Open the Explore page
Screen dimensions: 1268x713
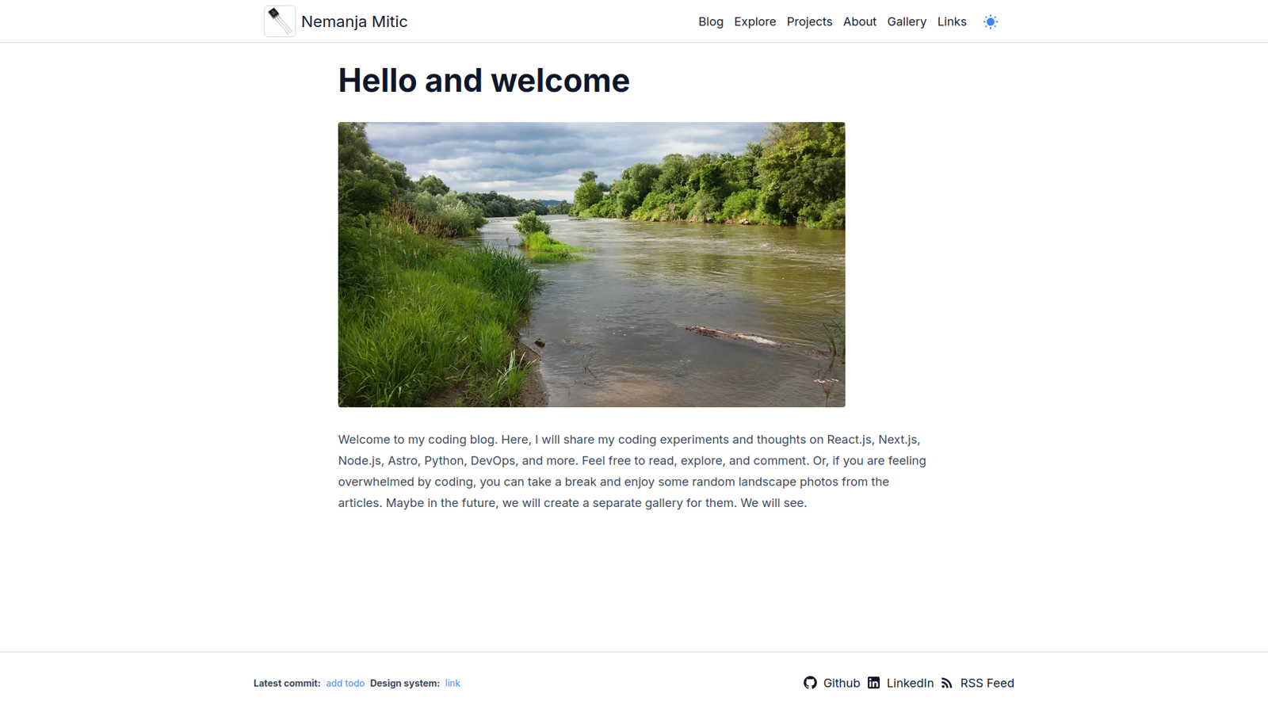(754, 22)
